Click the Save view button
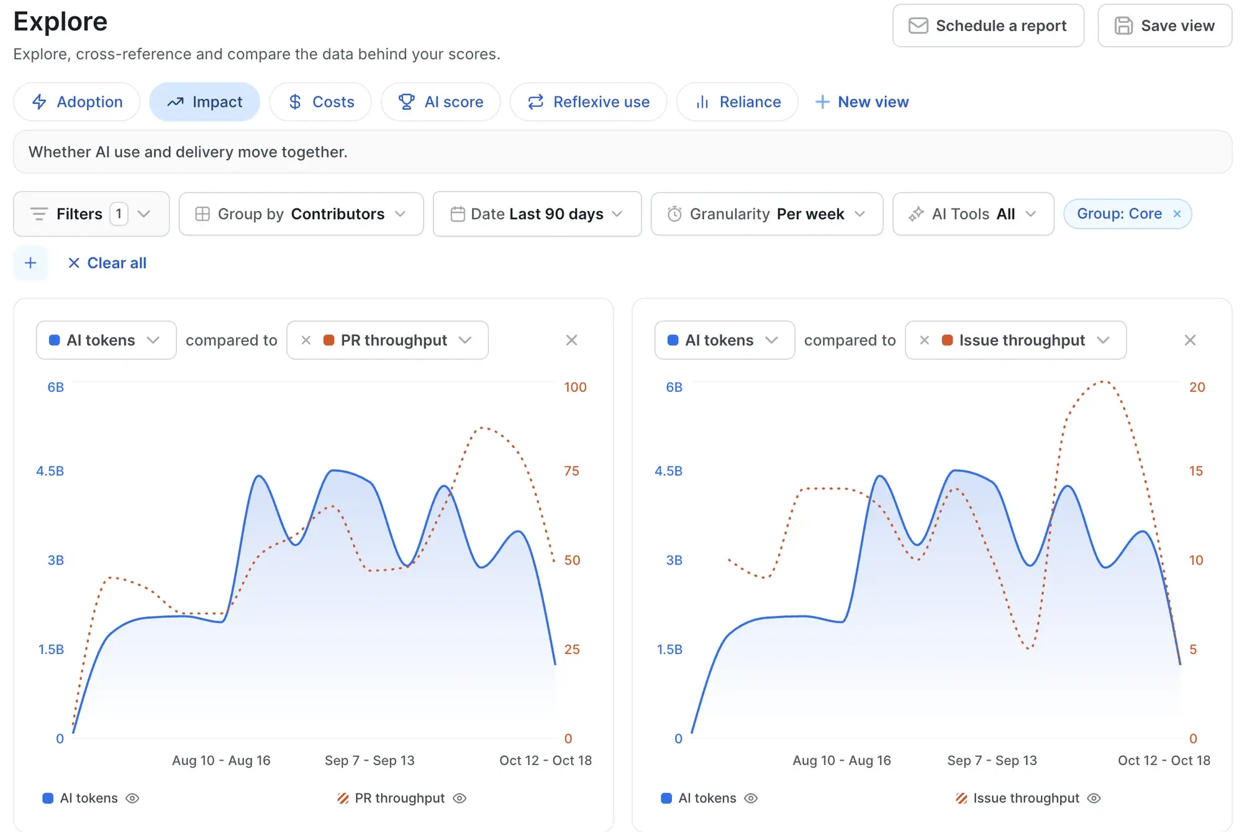This screenshot has width=1242, height=832. point(1164,25)
